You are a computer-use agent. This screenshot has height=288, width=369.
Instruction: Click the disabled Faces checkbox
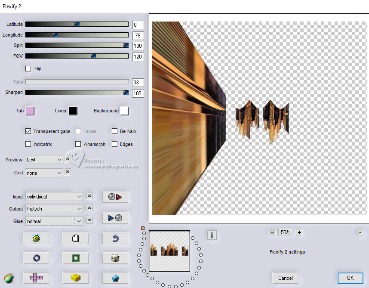pos(78,131)
